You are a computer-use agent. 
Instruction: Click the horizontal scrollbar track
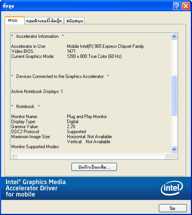(x=90, y=156)
